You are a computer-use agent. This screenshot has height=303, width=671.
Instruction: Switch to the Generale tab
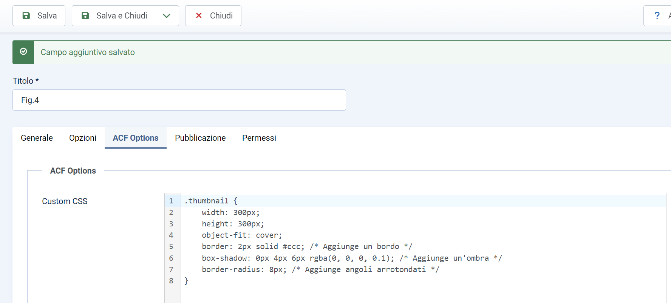click(x=37, y=138)
